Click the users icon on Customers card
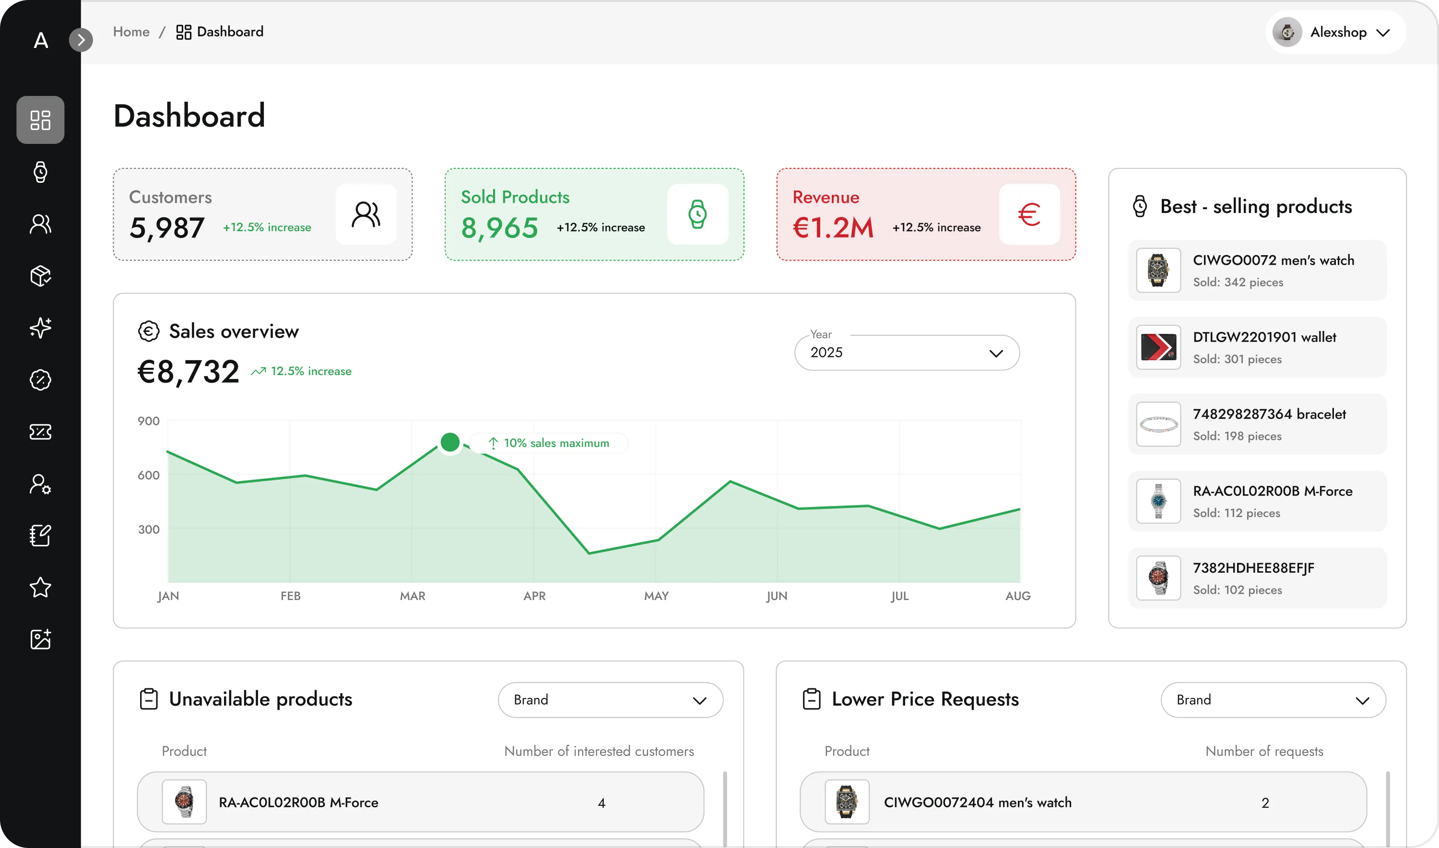 click(366, 214)
